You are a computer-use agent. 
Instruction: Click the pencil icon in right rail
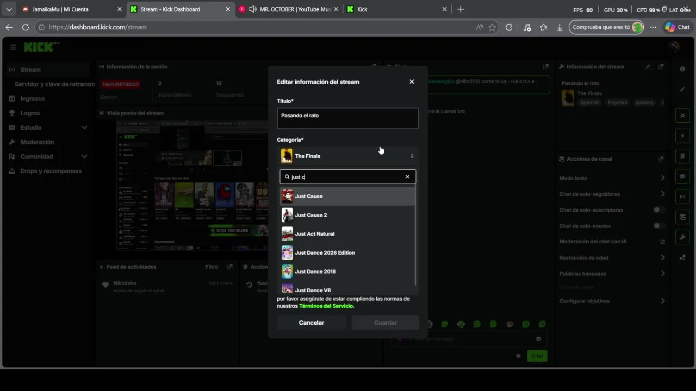tap(682, 89)
